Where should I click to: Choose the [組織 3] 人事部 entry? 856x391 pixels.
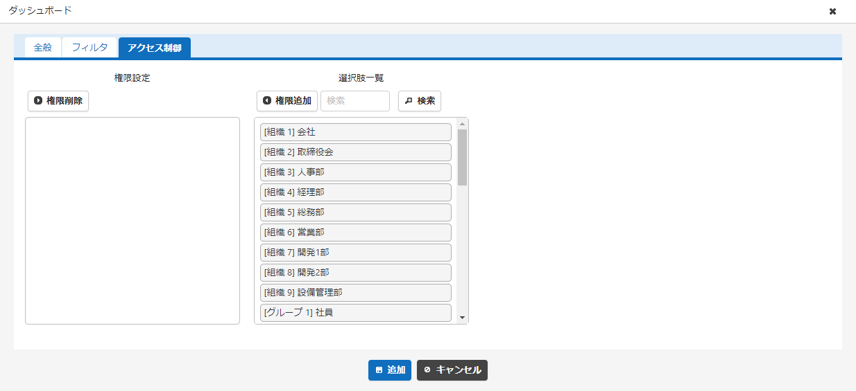pyautogui.click(x=356, y=172)
